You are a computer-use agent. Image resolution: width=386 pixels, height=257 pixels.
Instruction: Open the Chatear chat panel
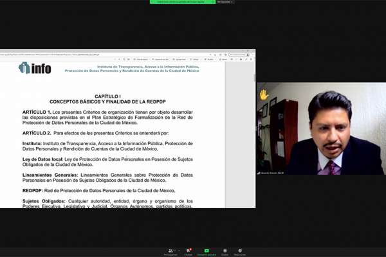point(188,252)
